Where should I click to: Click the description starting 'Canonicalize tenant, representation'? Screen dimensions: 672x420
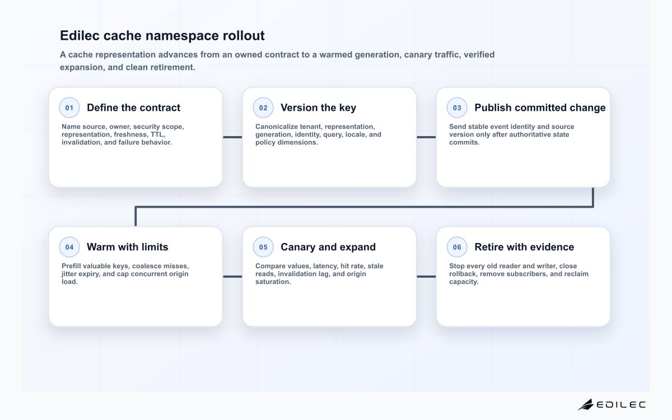point(318,134)
